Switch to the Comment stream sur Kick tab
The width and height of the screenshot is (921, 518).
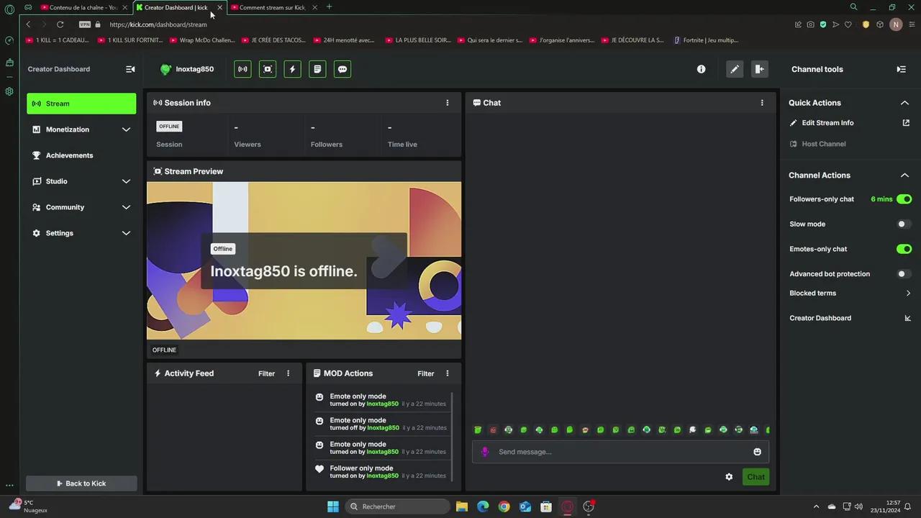point(272,7)
